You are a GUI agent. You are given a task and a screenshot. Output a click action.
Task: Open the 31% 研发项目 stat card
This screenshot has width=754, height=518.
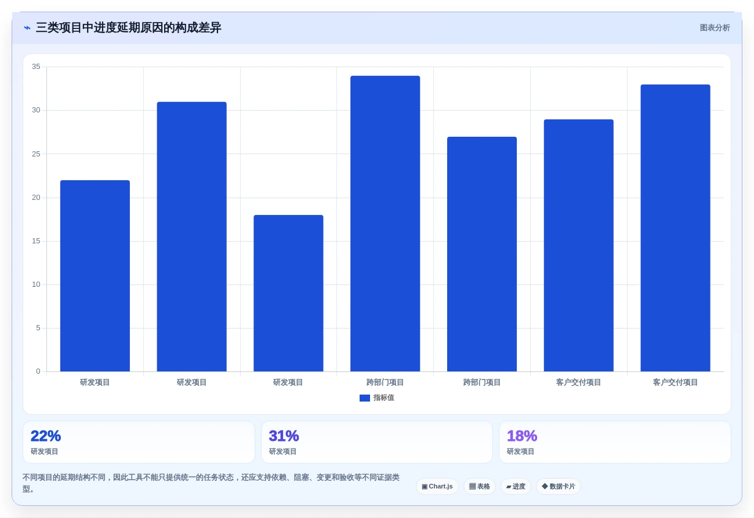tap(377, 442)
